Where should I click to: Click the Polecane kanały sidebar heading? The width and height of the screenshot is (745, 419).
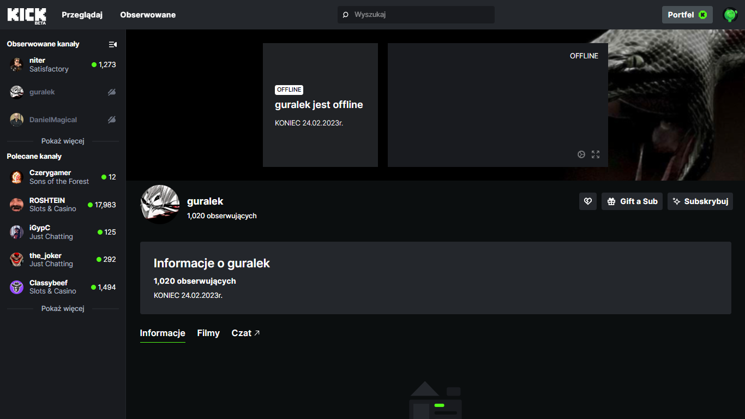pyautogui.click(x=34, y=157)
